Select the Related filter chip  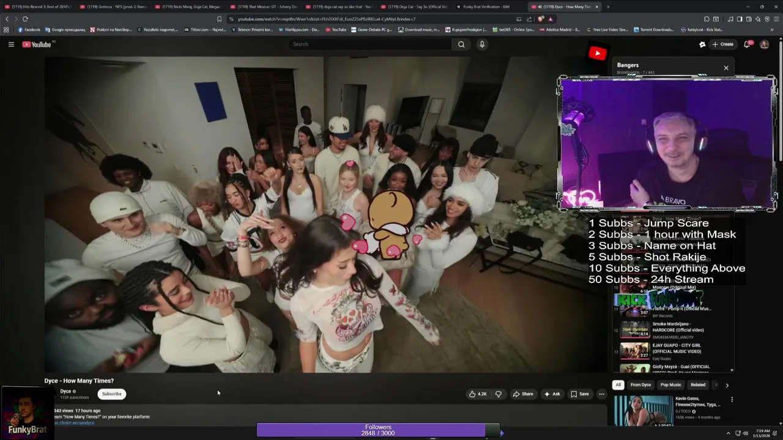[698, 385]
